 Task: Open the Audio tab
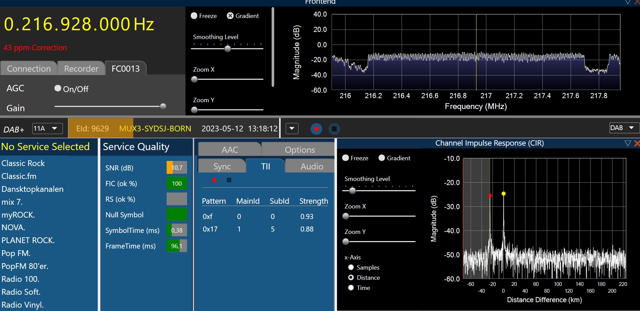coord(311,166)
